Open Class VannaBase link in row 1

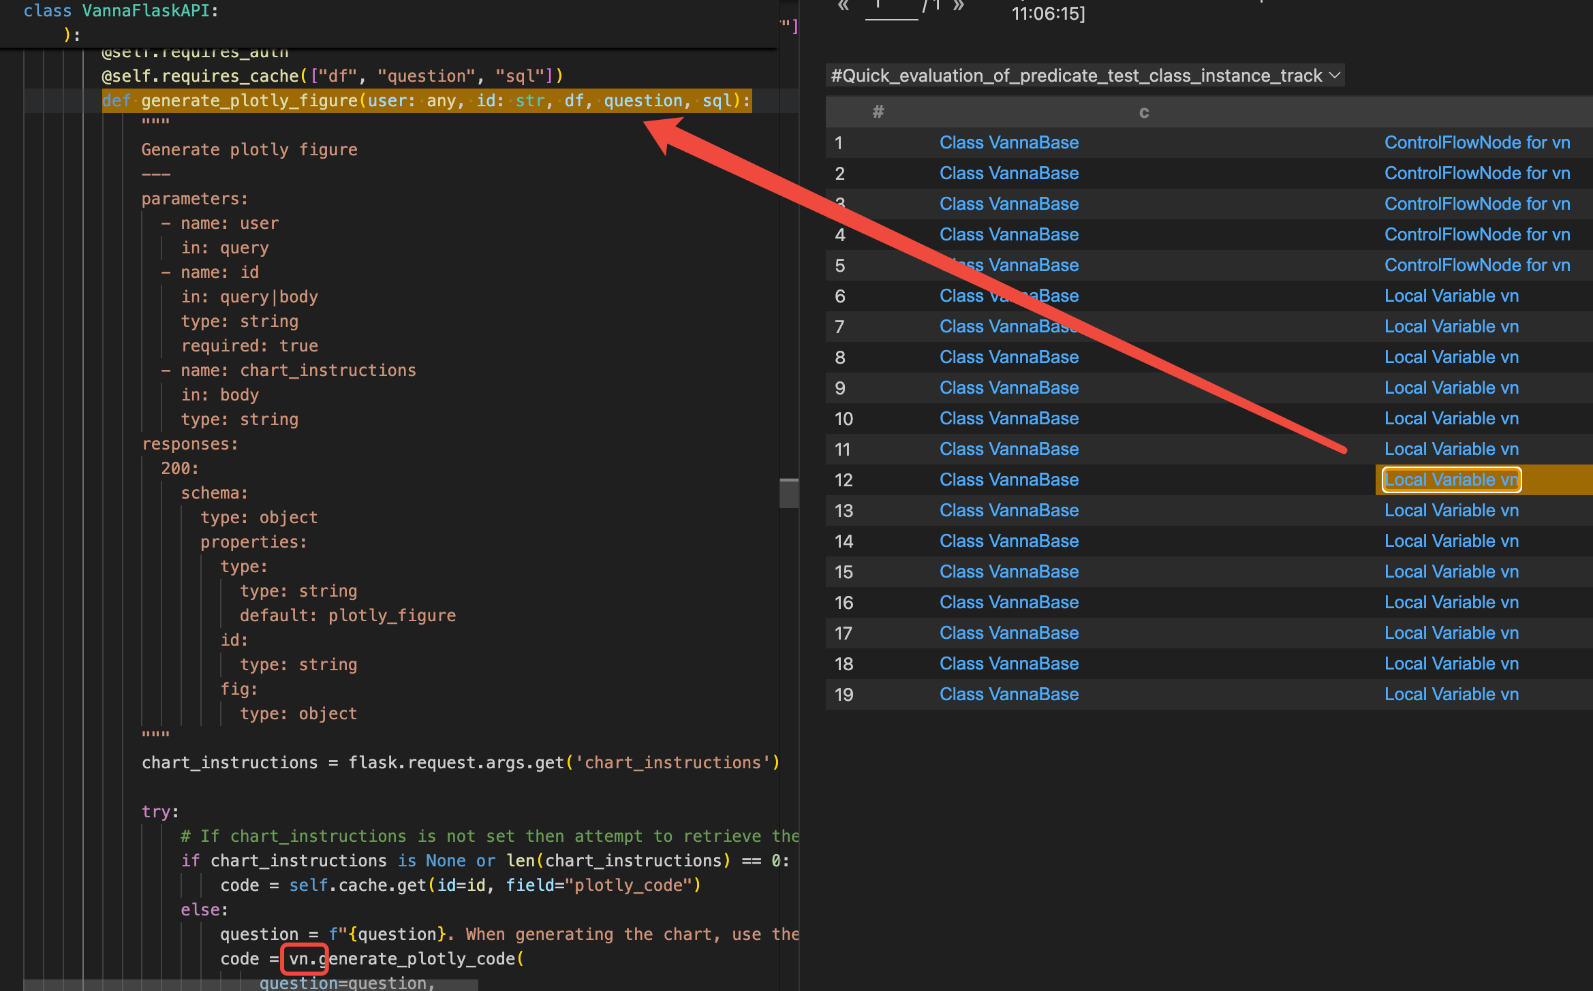pos(1009,142)
